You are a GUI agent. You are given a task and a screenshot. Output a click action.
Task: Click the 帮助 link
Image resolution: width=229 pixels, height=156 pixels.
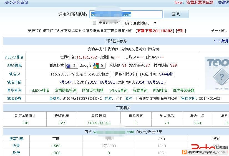(x=181, y=31)
